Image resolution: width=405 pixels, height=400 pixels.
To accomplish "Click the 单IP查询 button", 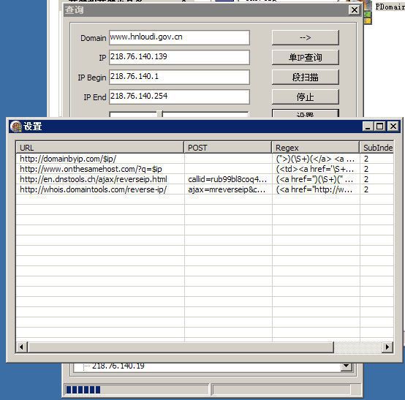I will click(x=306, y=57).
